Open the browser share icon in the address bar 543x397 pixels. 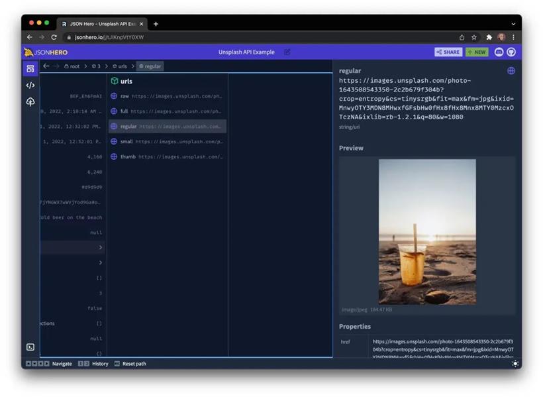462,37
